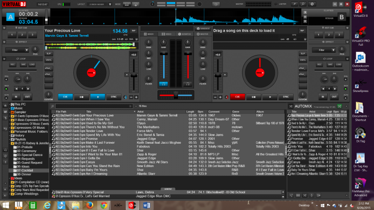Click the pin icon in the top bar
Screen dimensions: 374x210
pos(295,4)
